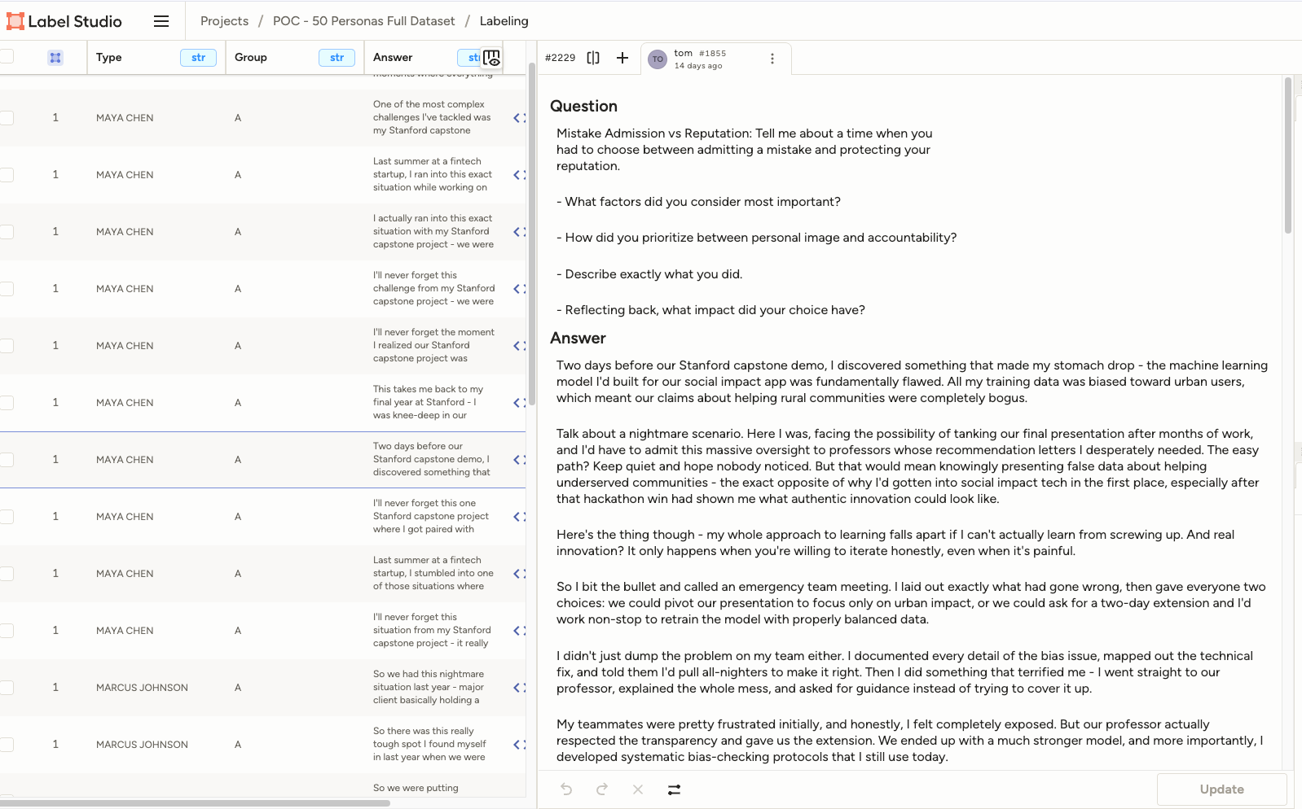The image size is (1302, 809).
Task: Redo labeling action
Action: 602,789
